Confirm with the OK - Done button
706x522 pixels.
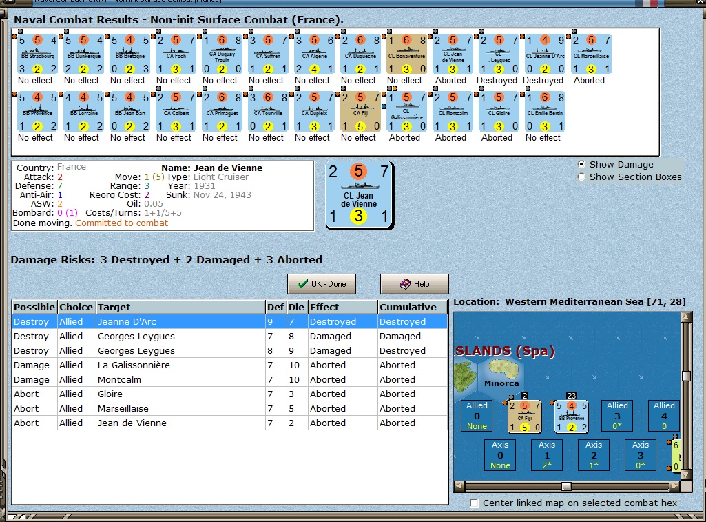click(322, 284)
